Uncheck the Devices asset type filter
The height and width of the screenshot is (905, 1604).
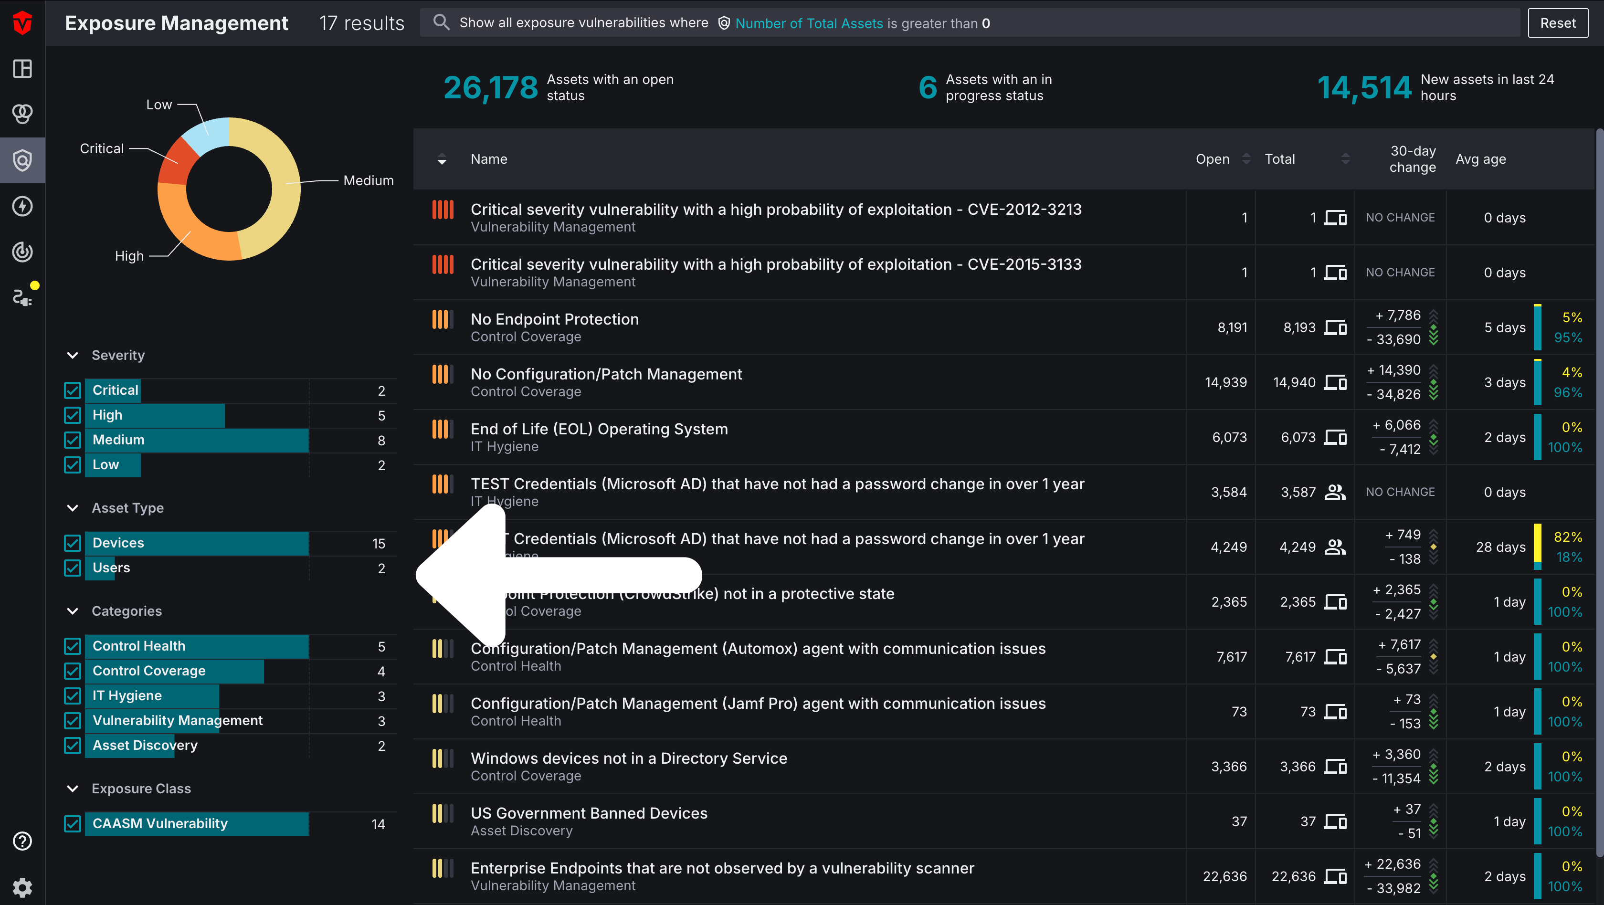point(72,542)
